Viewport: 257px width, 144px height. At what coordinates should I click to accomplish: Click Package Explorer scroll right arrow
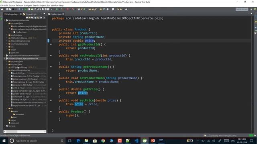click(45, 132)
